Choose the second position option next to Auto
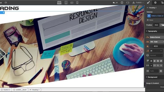The image size is (164, 92). click(162, 25)
